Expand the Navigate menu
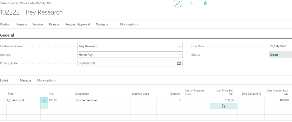This screenshot has width=292, height=122. 102,25
